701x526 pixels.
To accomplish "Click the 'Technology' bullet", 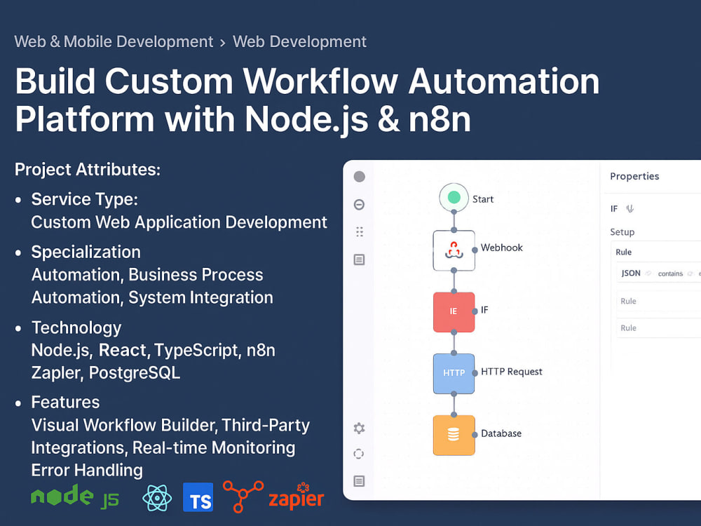I will [76, 328].
